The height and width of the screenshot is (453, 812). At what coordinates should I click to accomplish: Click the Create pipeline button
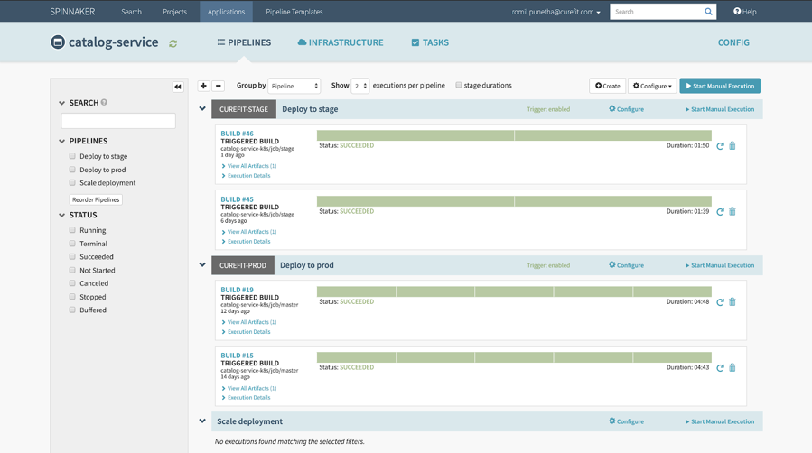pyautogui.click(x=608, y=86)
